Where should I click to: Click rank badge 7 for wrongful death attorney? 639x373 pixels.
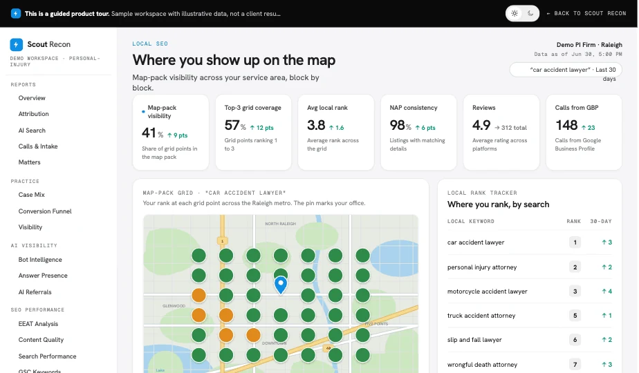coord(575,365)
